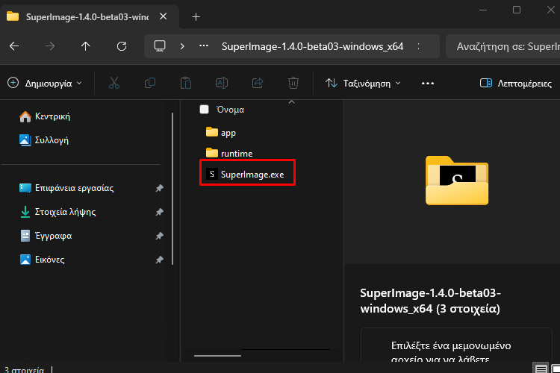Screen dimensions: 560x373
Task: Sort by the Όνομα column header
Action: (x=231, y=110)
